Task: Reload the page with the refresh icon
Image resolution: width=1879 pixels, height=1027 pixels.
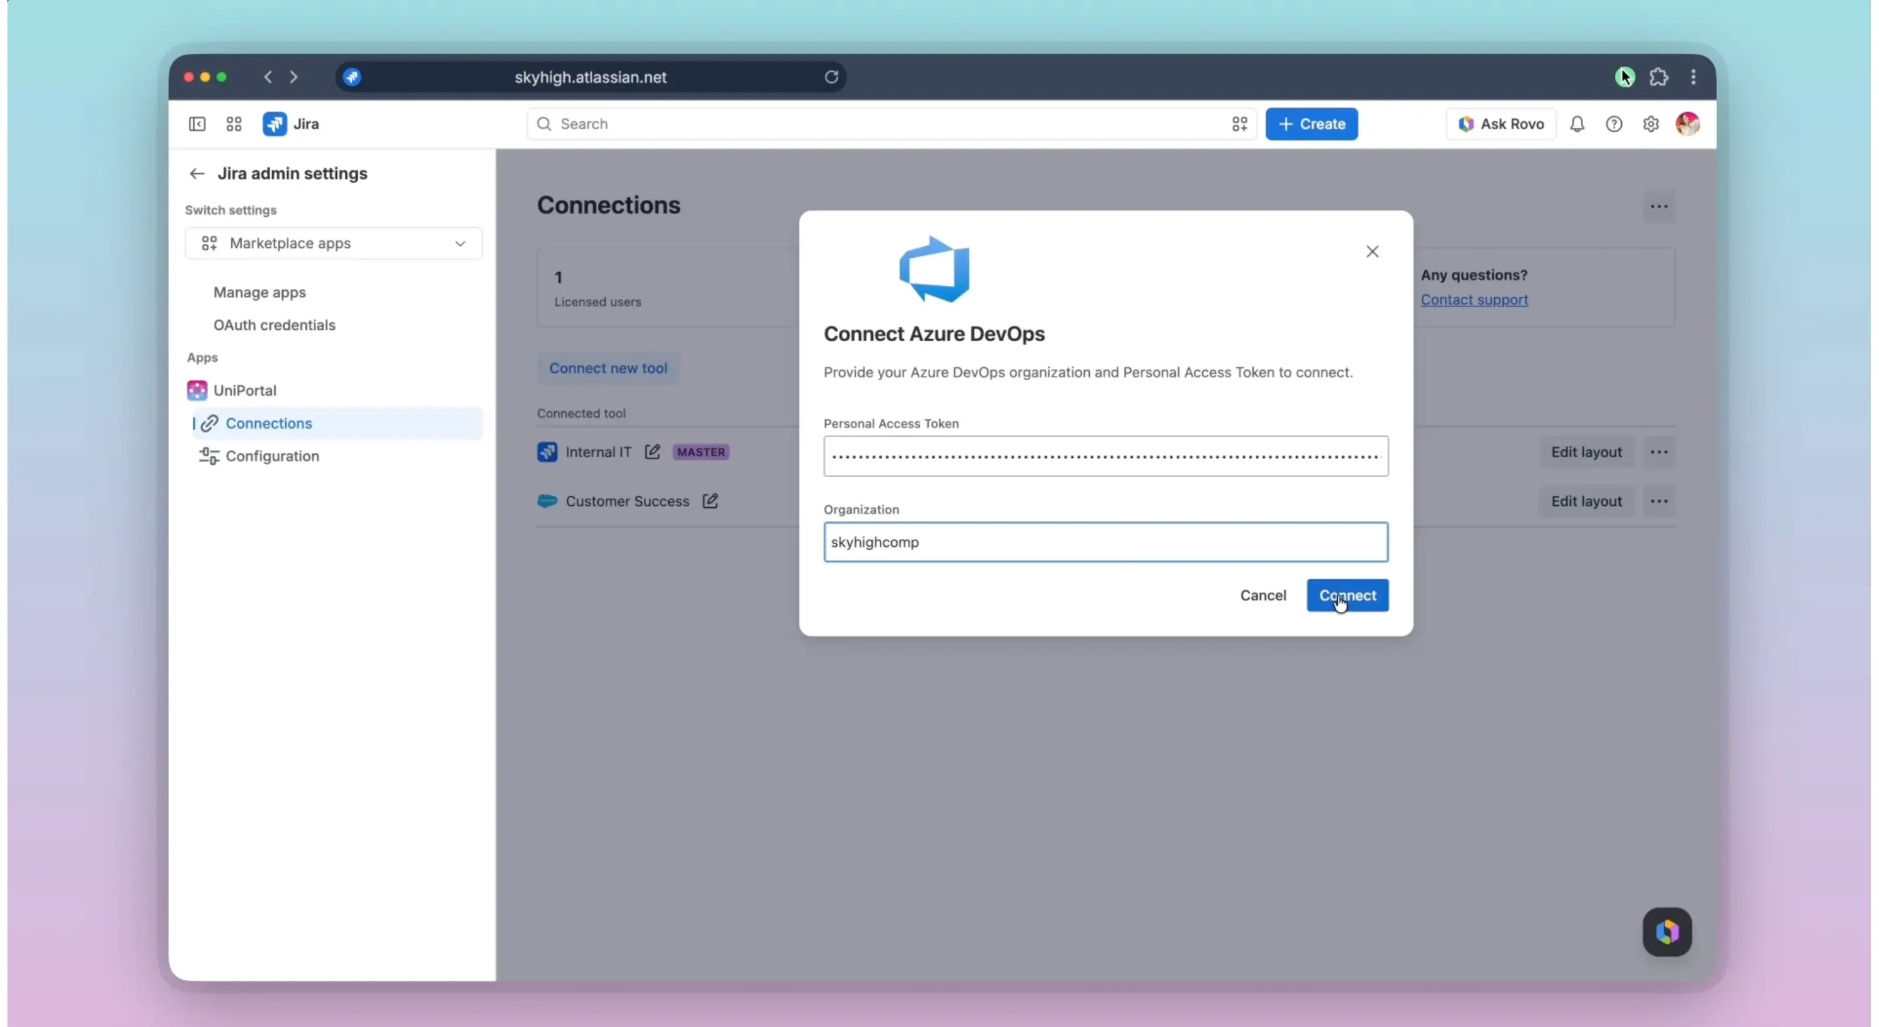Action: (x=831, y=76)
